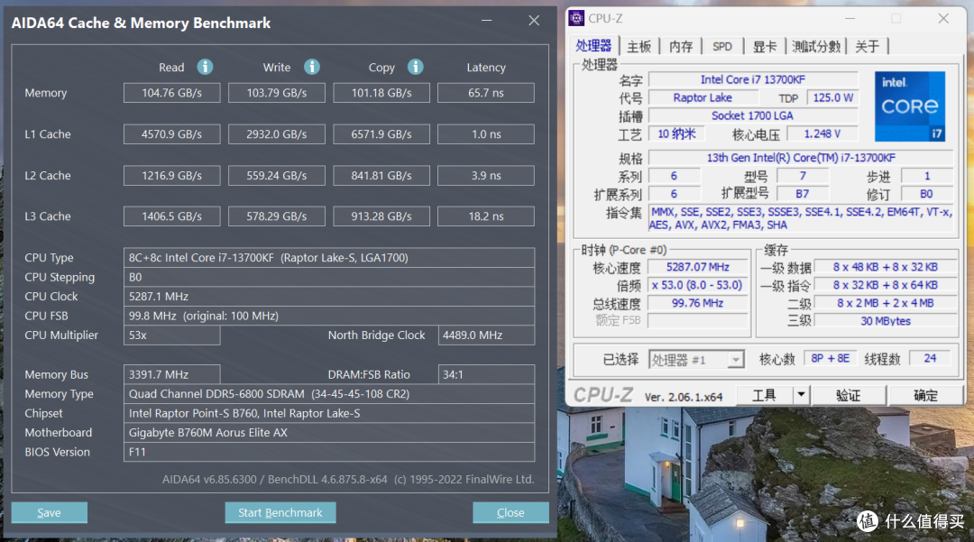Click the CPU-Z app icon in title bar
The image size is (974, 542).
click(x=576, y=19)
